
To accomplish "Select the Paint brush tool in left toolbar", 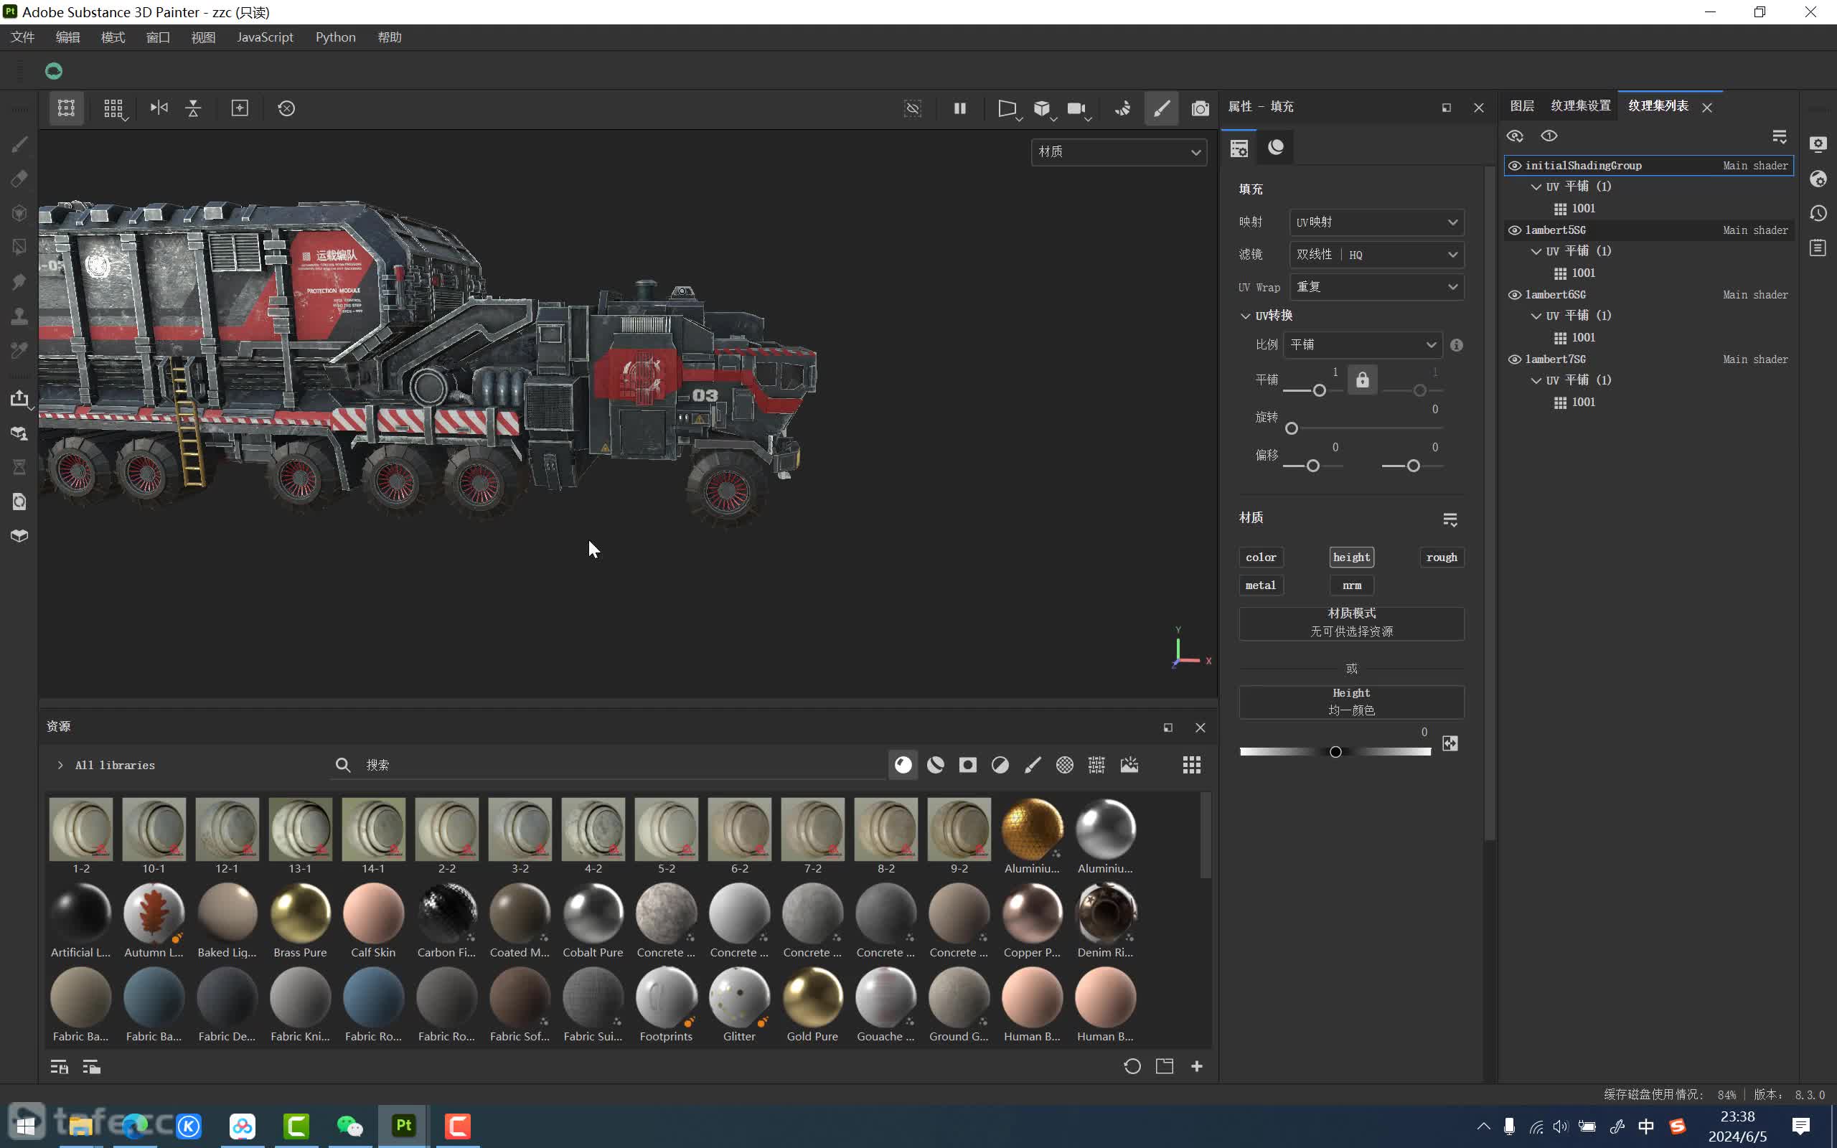I will (20, 144).
